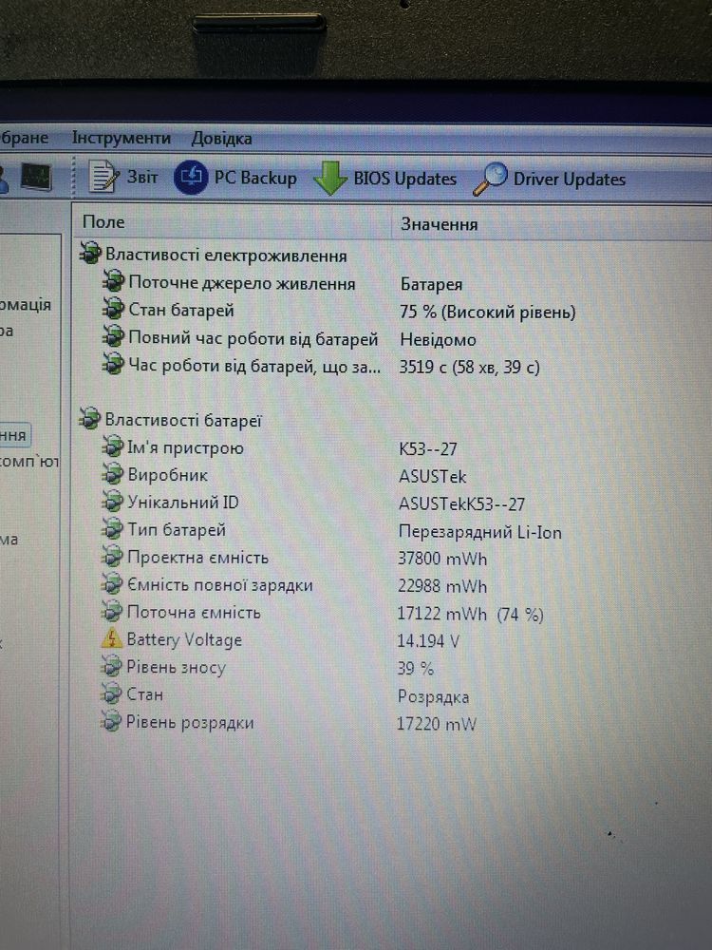Click the Рівень розрядки label
The image size is (712, 950).
click(x=190, y=723)
